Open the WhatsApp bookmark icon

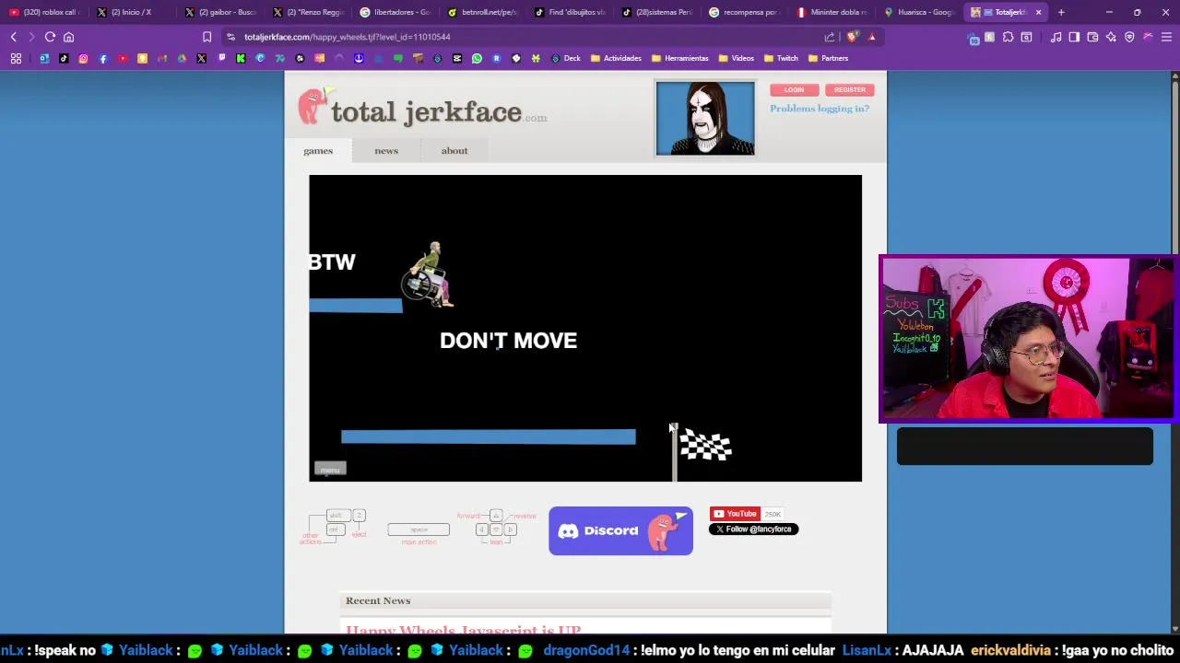tap(477, 58)
